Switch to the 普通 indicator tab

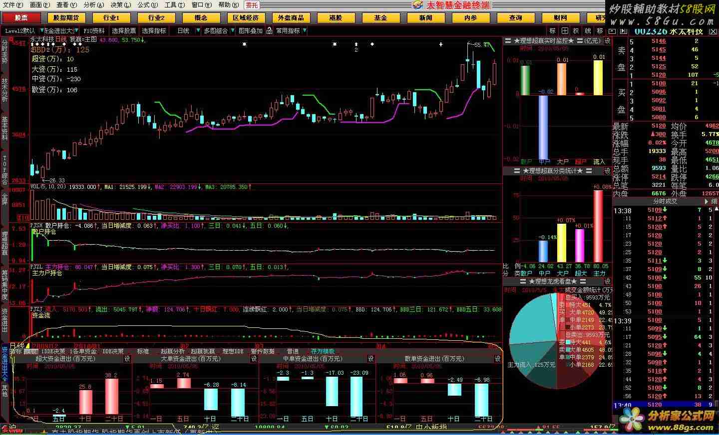[x=293, y=351]
